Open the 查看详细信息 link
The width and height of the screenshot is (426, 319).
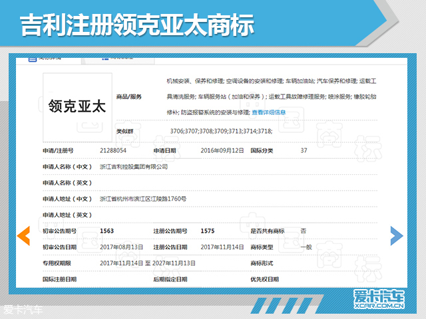pyautogui.click(x=269, y=112)
